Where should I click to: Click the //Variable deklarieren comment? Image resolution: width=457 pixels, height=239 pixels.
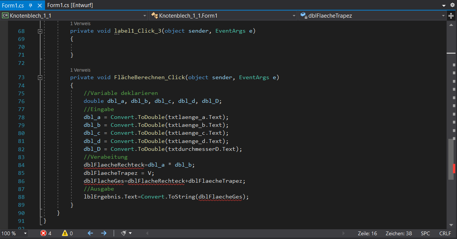click(121, 93)
